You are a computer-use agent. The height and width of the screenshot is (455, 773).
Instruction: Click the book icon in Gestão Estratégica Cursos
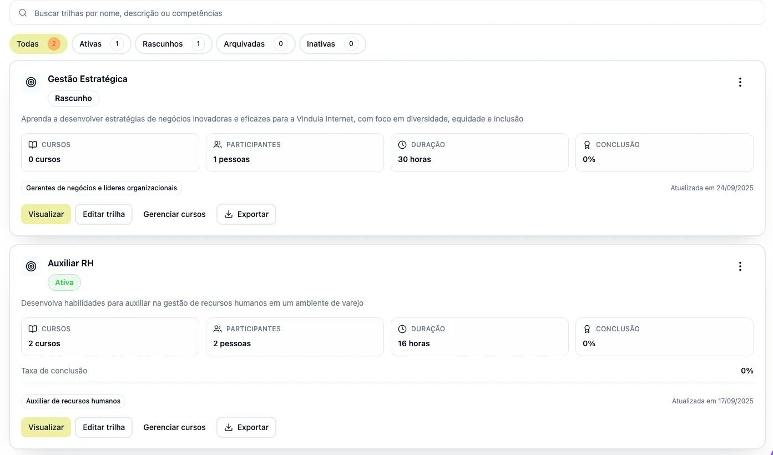(x=33, y=145)
